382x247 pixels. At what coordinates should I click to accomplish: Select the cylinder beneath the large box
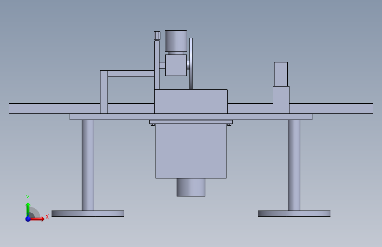tap(191, 187)
